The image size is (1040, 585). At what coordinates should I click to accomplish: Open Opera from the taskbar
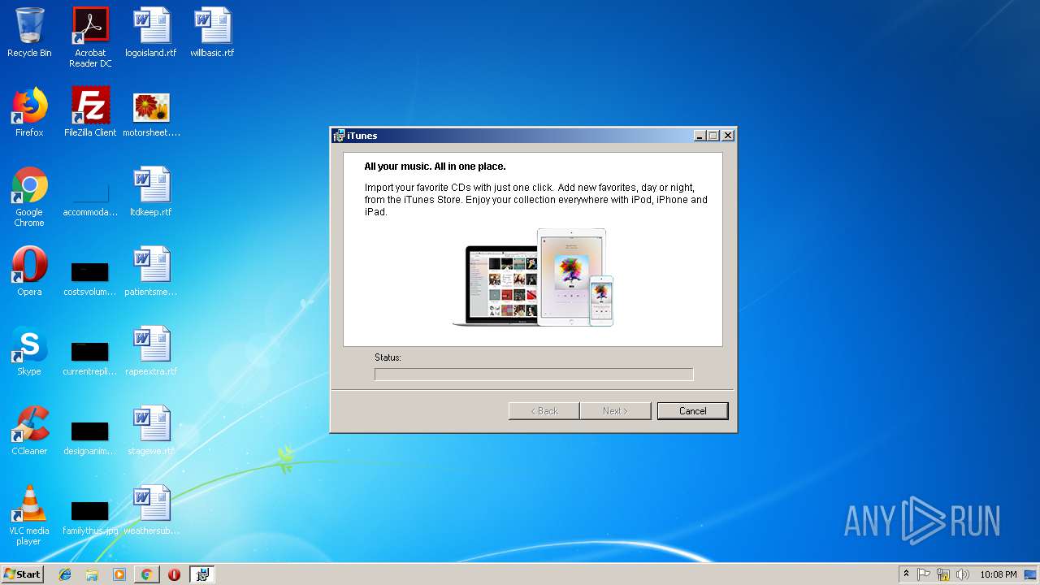point(174,574)
